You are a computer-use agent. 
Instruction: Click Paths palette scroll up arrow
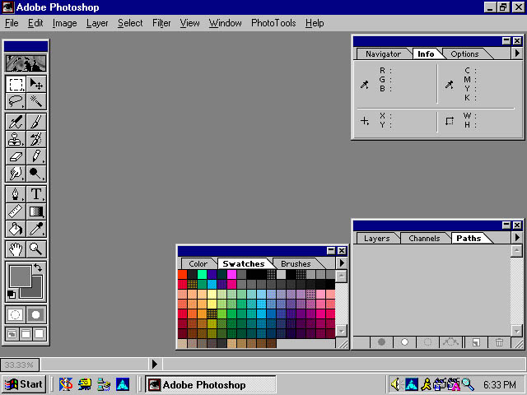[516, 250]
